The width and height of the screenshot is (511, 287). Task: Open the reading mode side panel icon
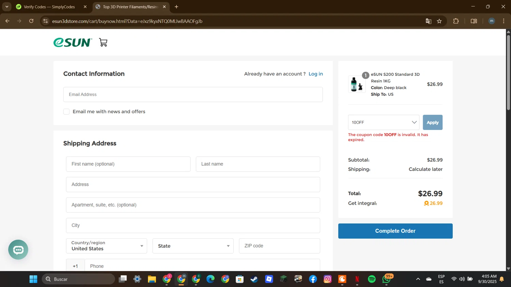tap(474, 21)
